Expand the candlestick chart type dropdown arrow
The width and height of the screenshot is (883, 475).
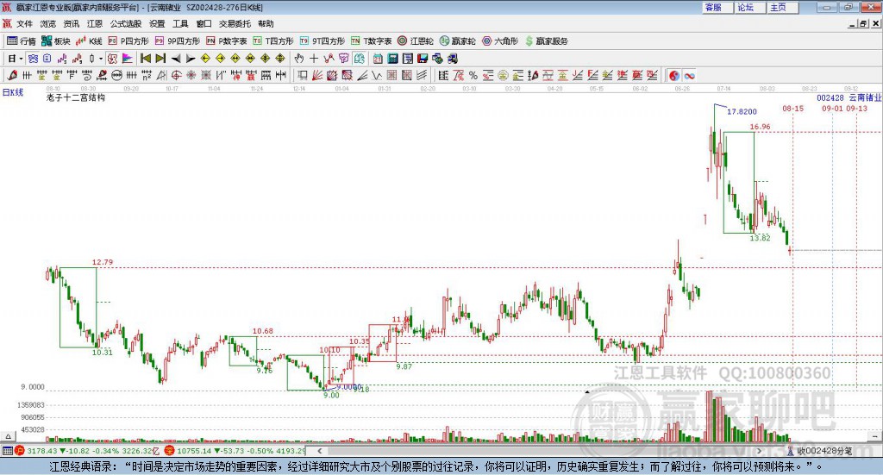coord(101,59)
